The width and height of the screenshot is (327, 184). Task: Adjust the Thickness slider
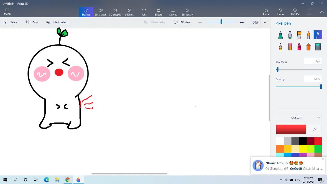pyautogui.click(x=299, y=69)
